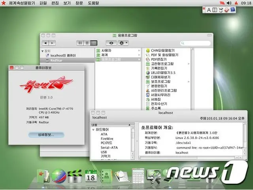Image resolution: width=253 pixels, height=190 pixels.
Task: Click the red checkmark icon in floating palette
Action: (227, 10)
